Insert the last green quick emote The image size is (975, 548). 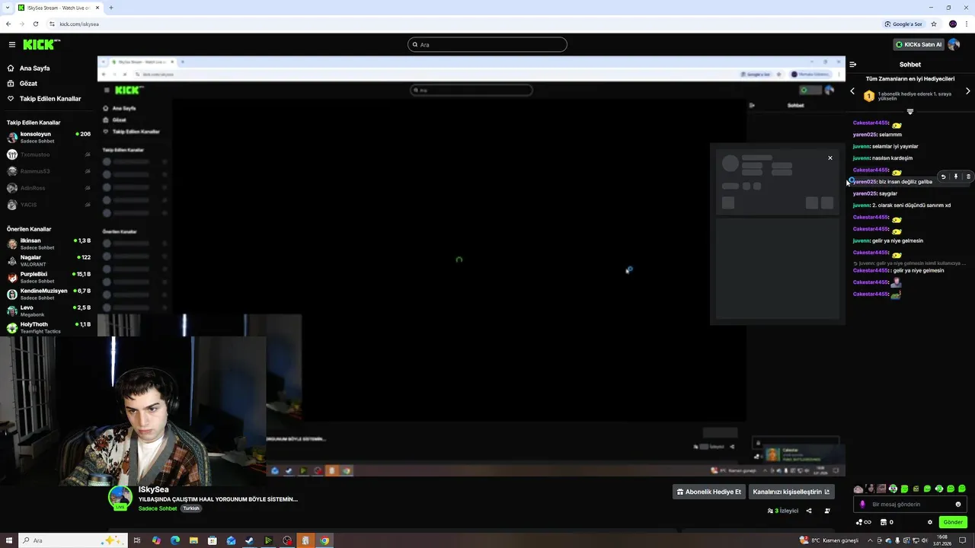pos(962,489)
